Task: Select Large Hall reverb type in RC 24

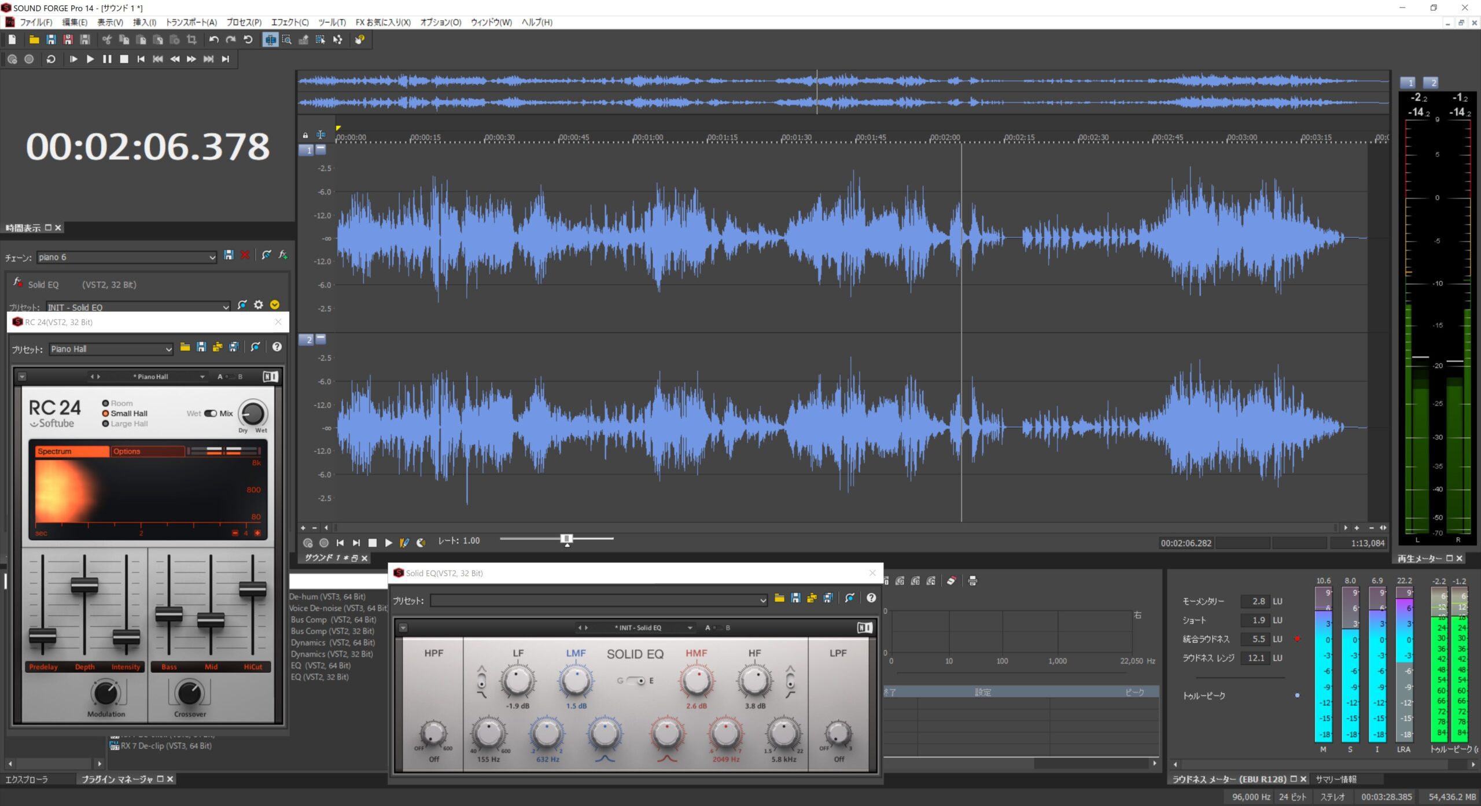Action: pyautogui.click(x=124, y=424)
